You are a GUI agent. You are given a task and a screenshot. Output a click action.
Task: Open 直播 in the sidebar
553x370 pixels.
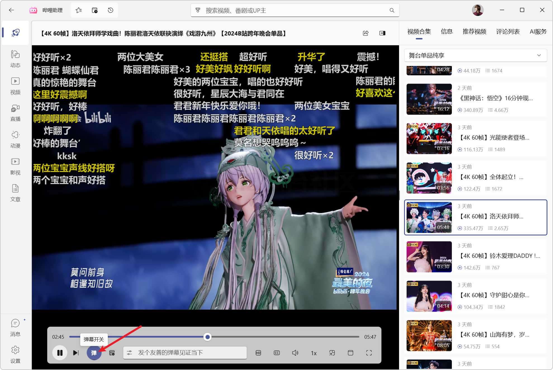[15, 113]
